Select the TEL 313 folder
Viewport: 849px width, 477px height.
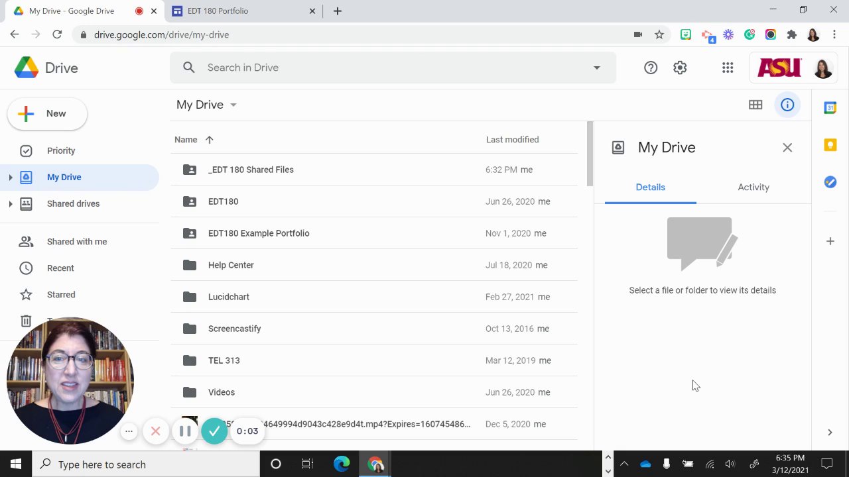coord(374,360)
